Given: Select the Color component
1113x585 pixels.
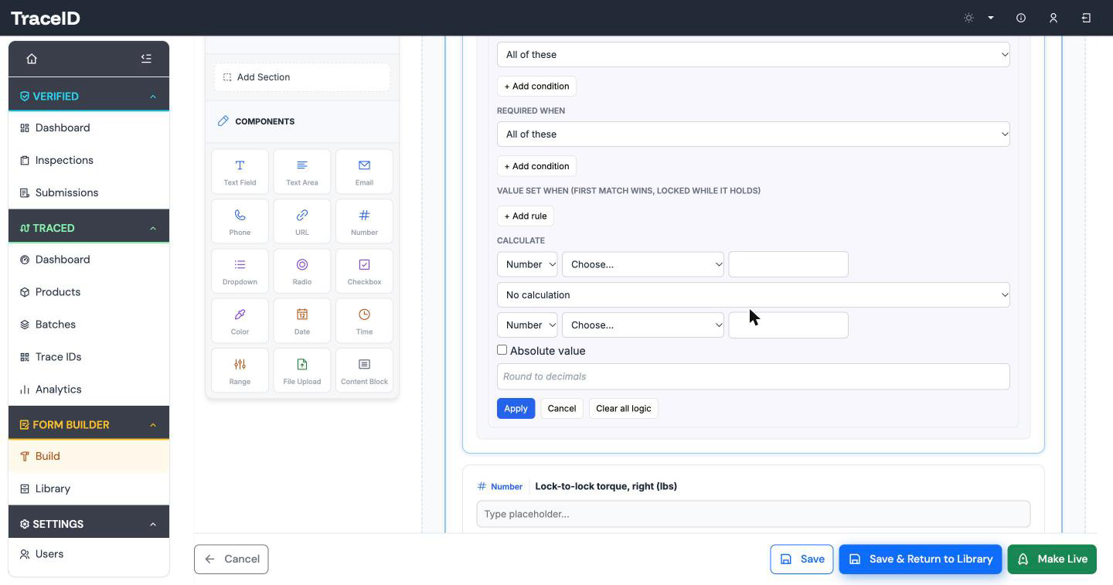Looking at the screenshot, I should 240,321.
